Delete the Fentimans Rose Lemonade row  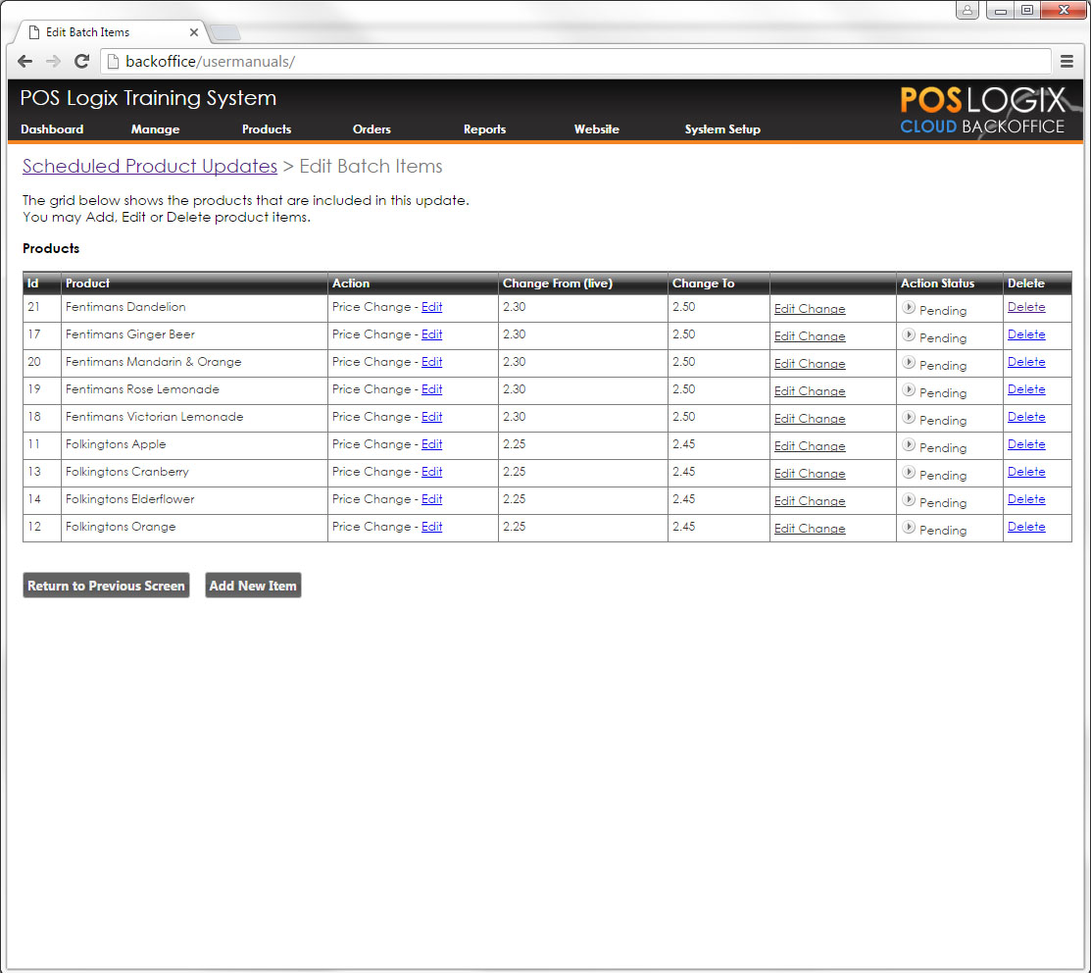point(1026,389)
